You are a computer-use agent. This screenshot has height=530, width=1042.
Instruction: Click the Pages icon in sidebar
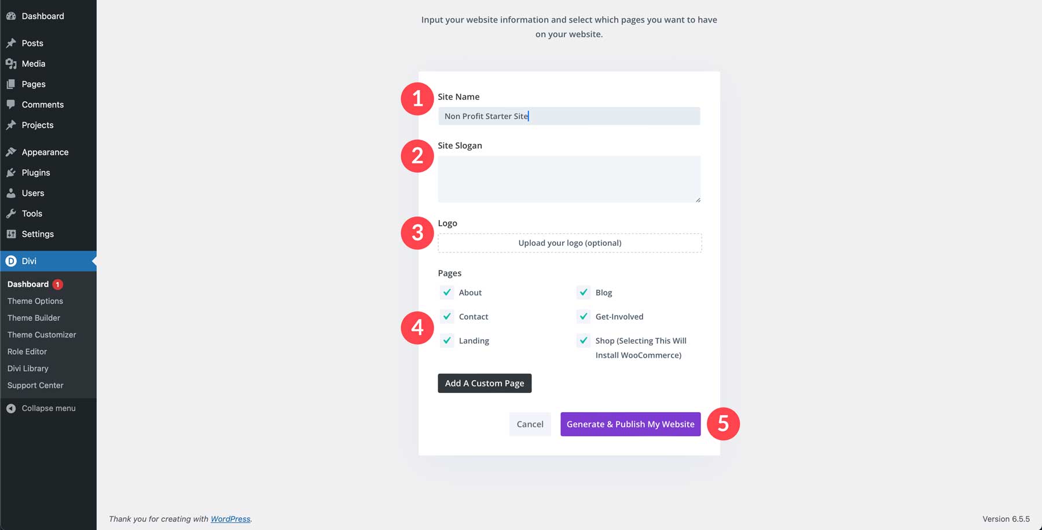[12, 84]
